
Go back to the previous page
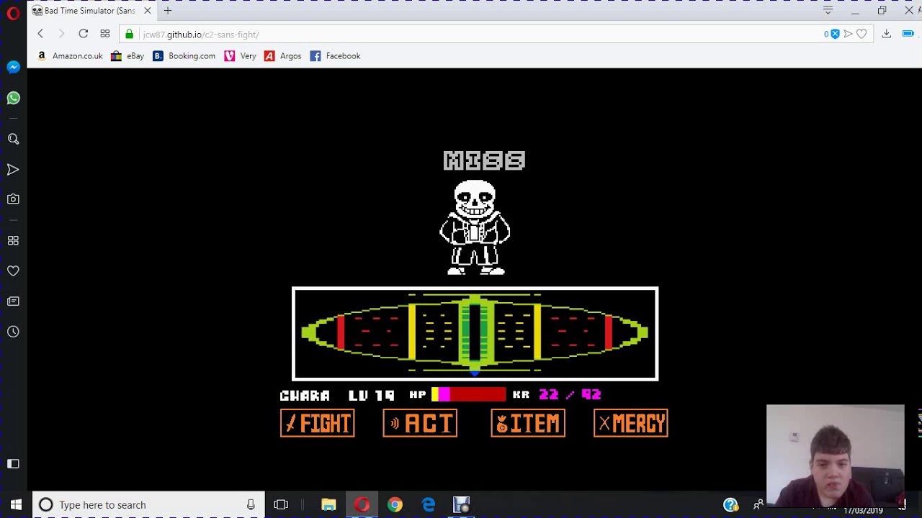[x=40, y=34]
